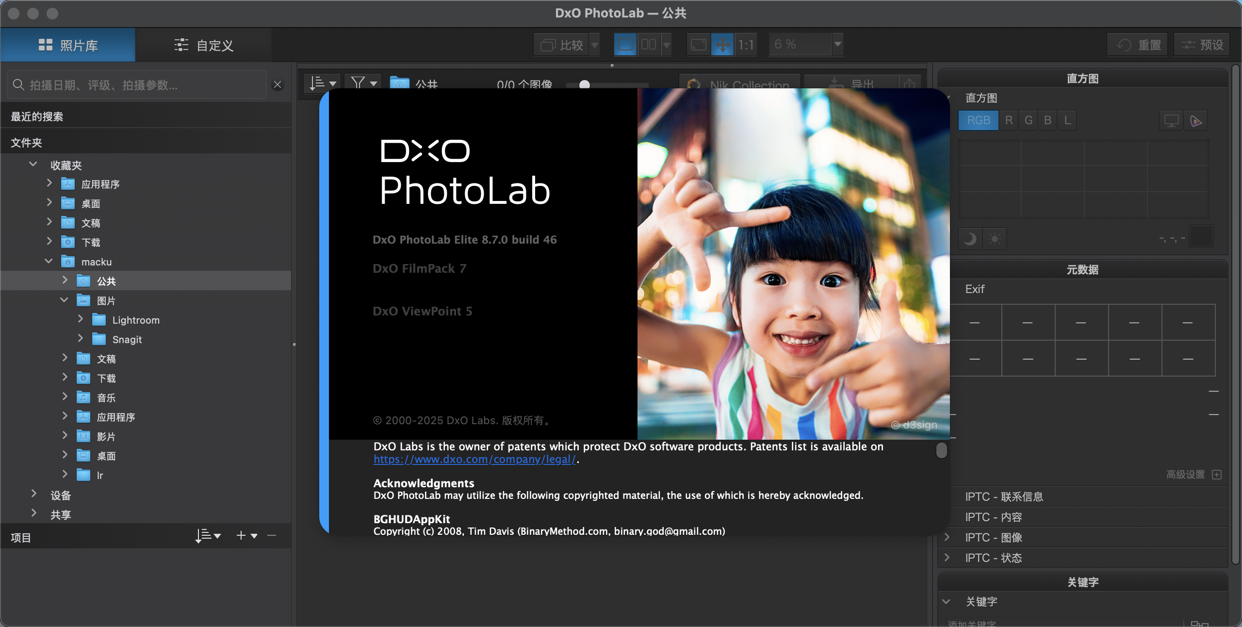
Task: Expand the 应用程序 folder under 收藏夹
Action: (49, 183)
